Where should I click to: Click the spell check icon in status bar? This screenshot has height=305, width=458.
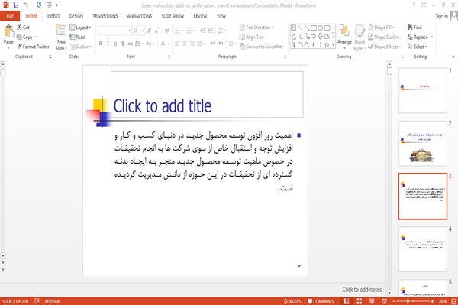37,301
